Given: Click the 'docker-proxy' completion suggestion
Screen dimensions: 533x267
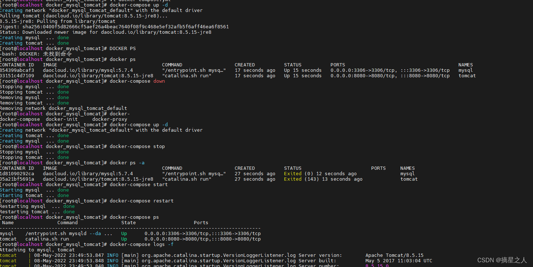Looking at the screenshot, I should click(x=109, y=119).
